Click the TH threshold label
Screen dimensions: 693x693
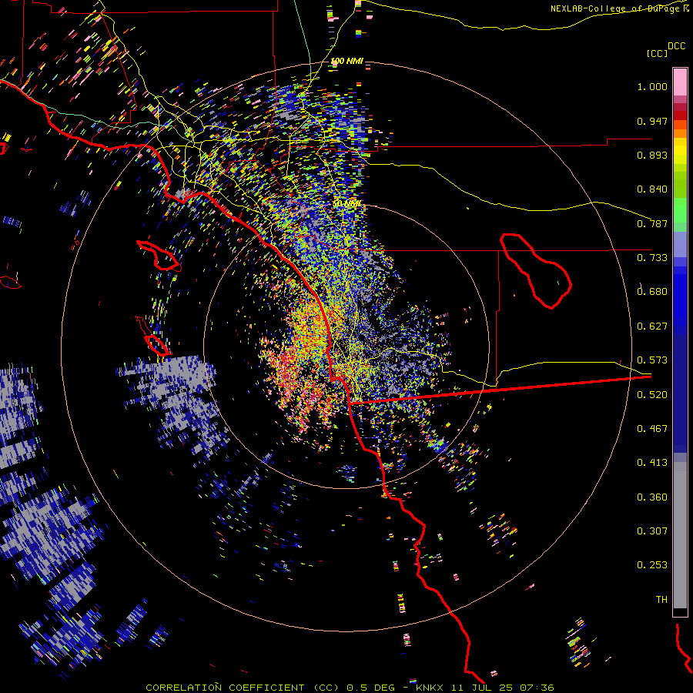661,600
